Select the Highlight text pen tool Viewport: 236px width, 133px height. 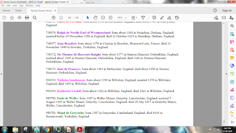[162, 18]
